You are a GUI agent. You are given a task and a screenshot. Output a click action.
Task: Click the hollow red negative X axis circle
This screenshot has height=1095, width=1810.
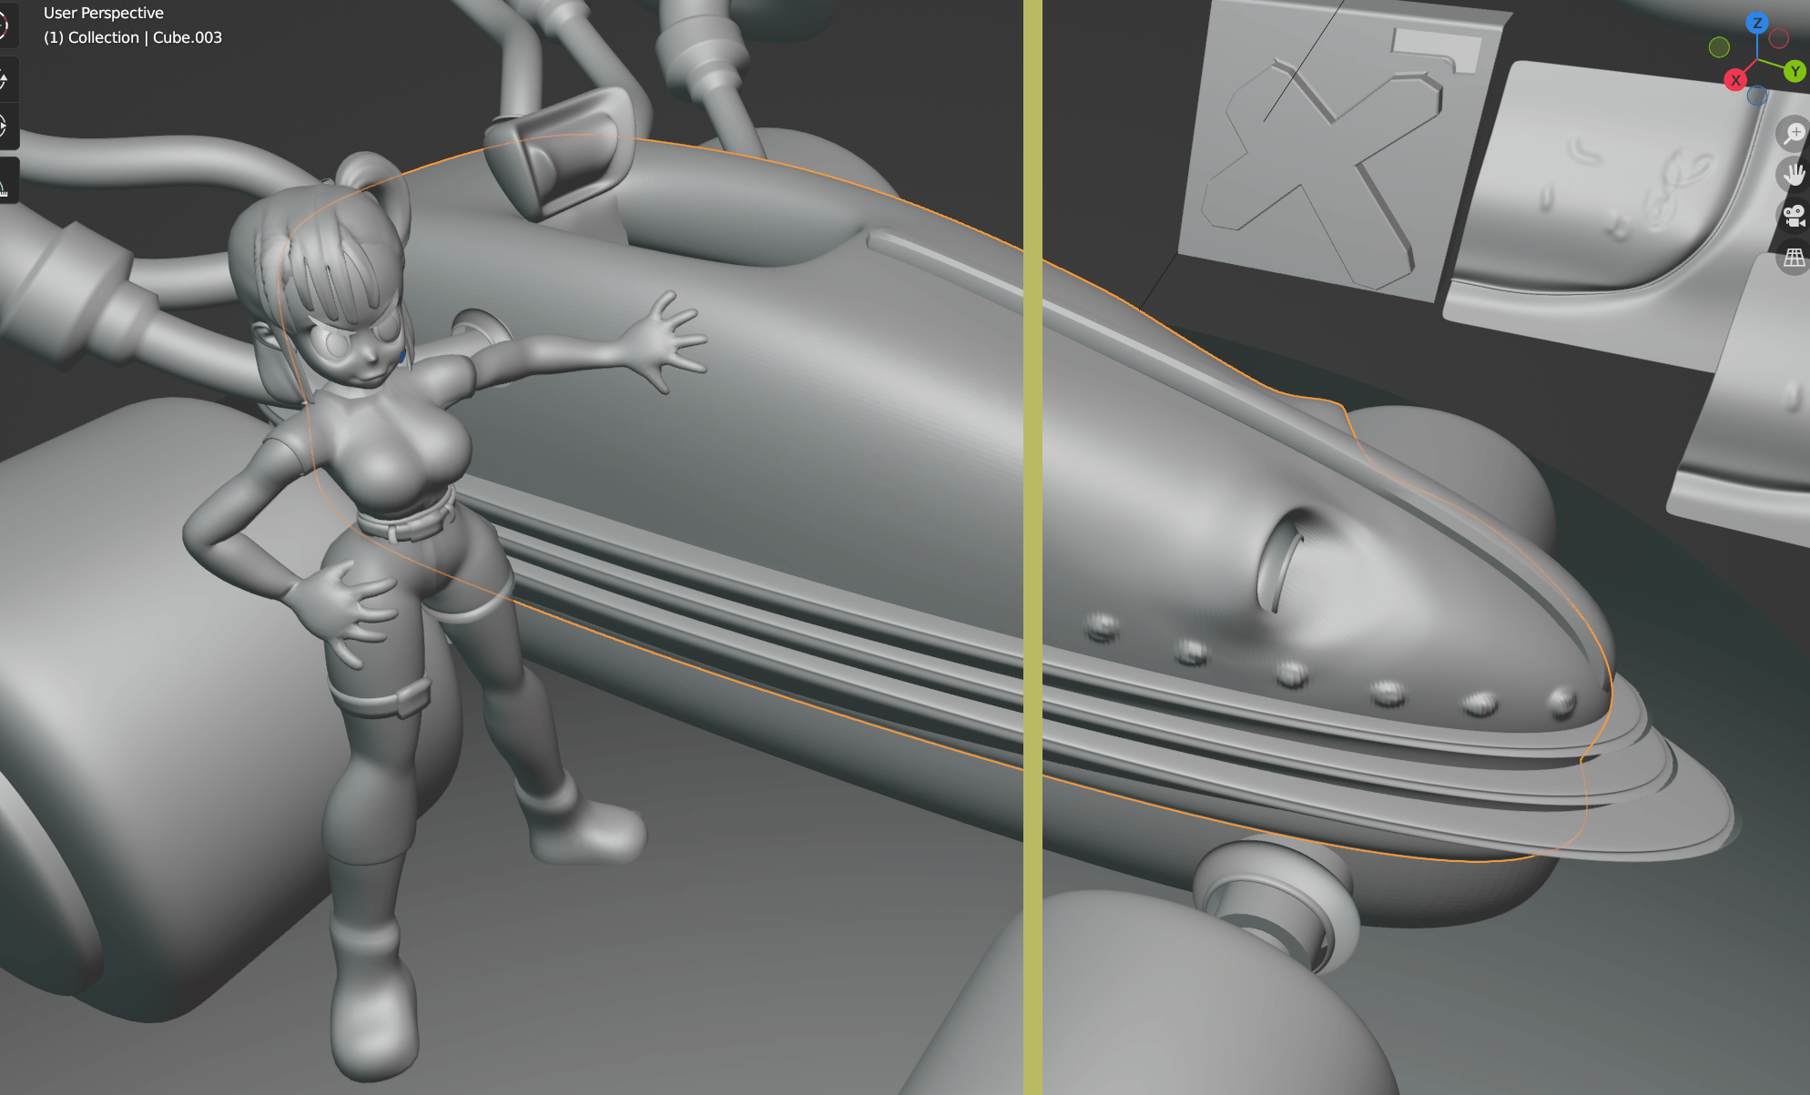click(1779, 39)
